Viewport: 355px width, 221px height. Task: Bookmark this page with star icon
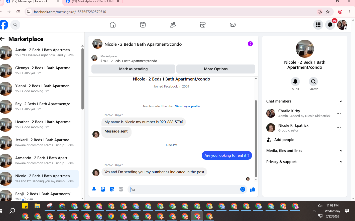pos(328,12)
